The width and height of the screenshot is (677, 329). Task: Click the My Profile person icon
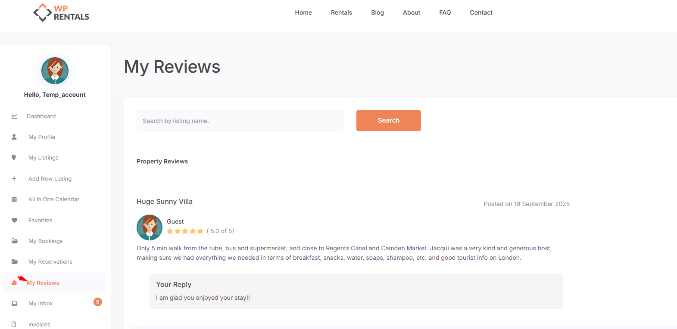coord(14,137)
